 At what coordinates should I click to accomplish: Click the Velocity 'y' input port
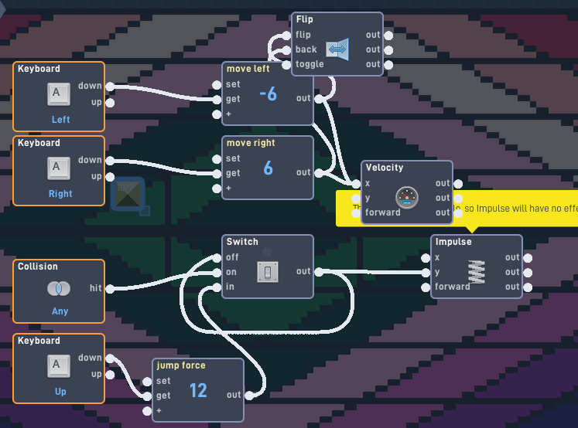point(356,199)
